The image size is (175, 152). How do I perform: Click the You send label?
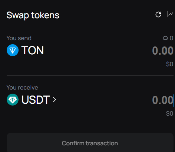pos(19,38)
